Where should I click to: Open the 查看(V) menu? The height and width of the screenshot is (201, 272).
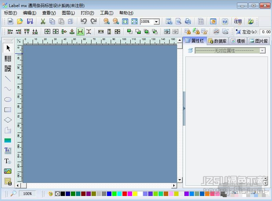point(49,13)
